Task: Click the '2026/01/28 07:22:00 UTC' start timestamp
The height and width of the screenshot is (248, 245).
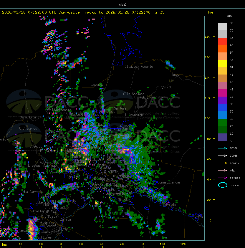Action: [29, 12]
